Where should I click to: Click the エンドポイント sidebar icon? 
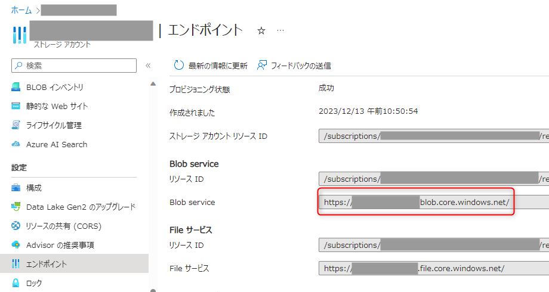click(16, 263)
